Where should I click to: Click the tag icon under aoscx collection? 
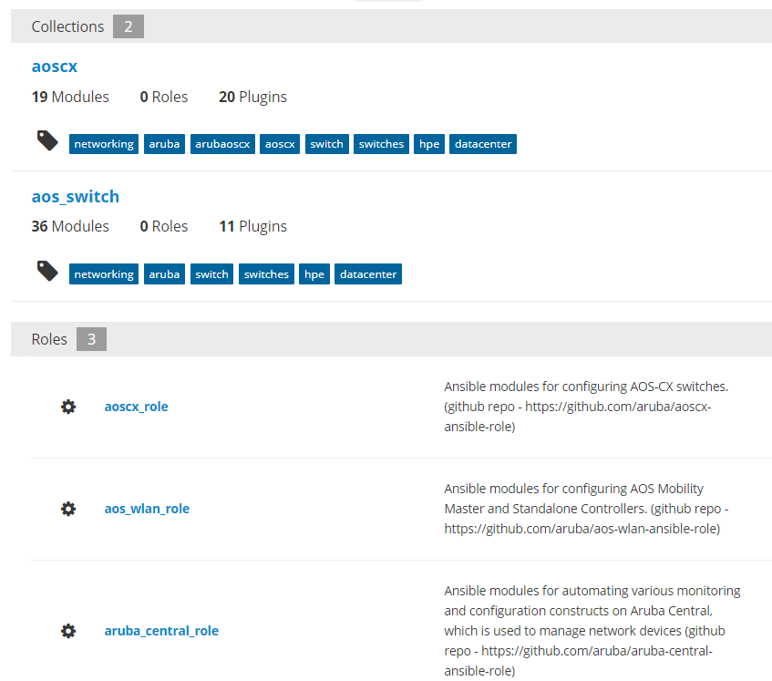click(47, 140)
